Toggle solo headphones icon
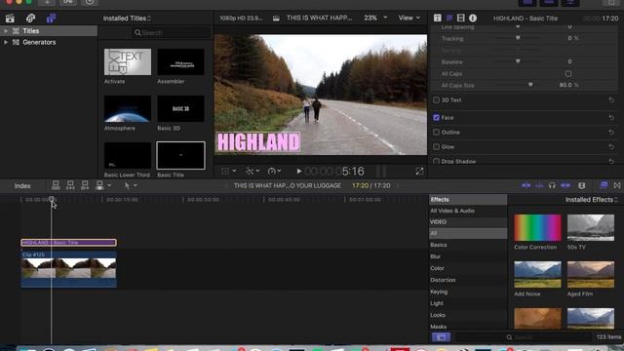 (552, 185)
